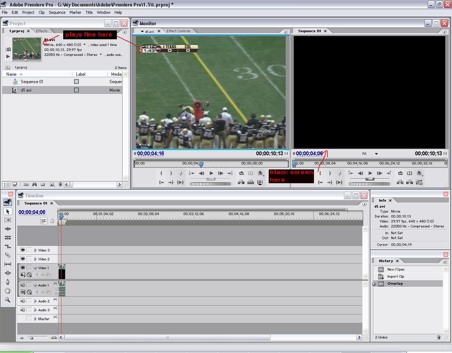The height and width of the screenshot is (353, 452).
Task: Click the timeline zoom slider
Action: [x=31, y=337]
